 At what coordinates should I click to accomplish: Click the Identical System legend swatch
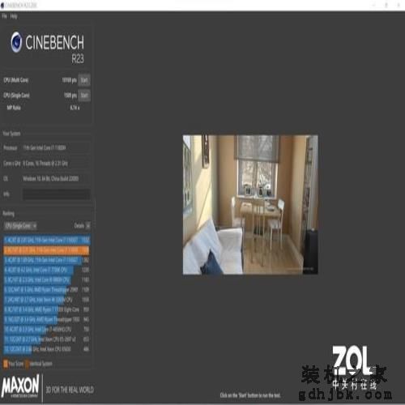[27, 364]
